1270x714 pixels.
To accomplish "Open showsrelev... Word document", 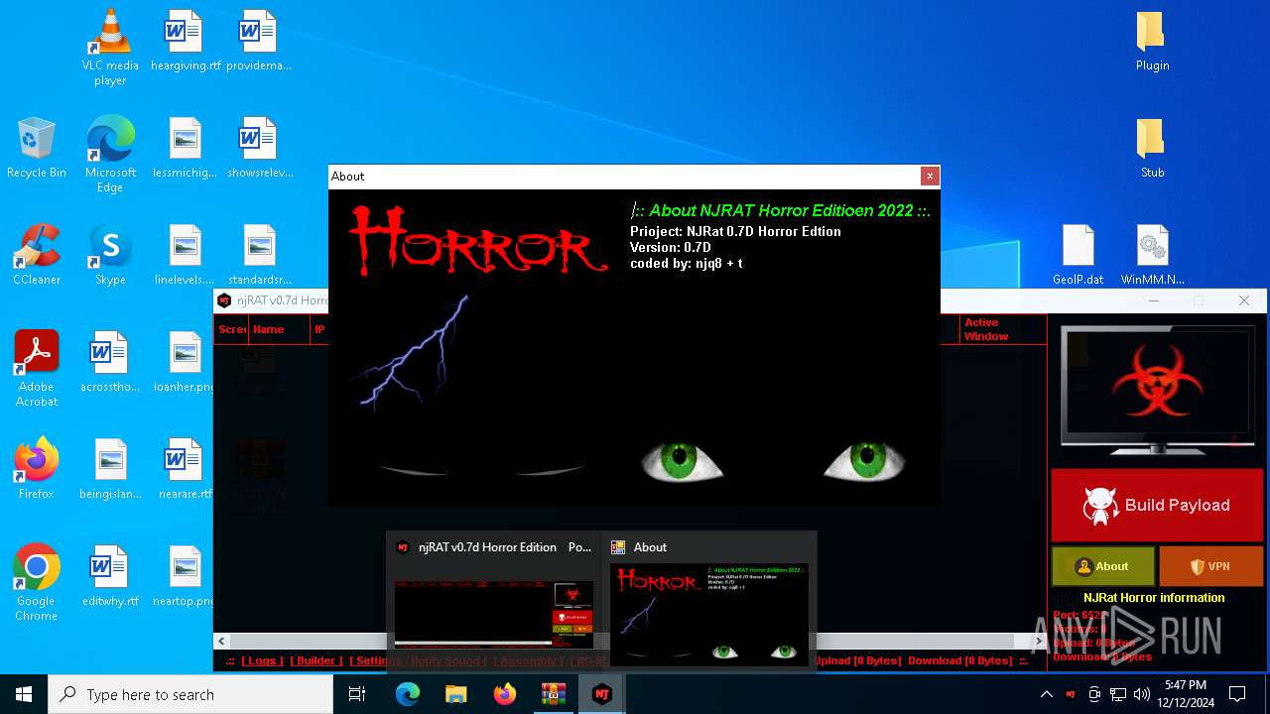I will [x=259, y=149].
